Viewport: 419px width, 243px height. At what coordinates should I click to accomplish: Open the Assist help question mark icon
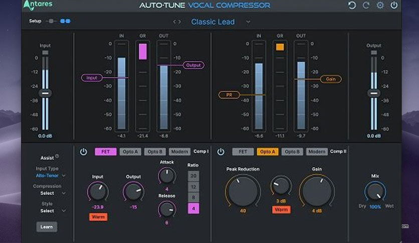pos(57,156)
